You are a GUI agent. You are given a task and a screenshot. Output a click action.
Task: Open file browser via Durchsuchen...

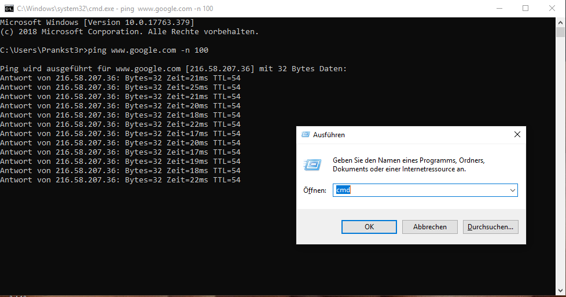[491, 227]
